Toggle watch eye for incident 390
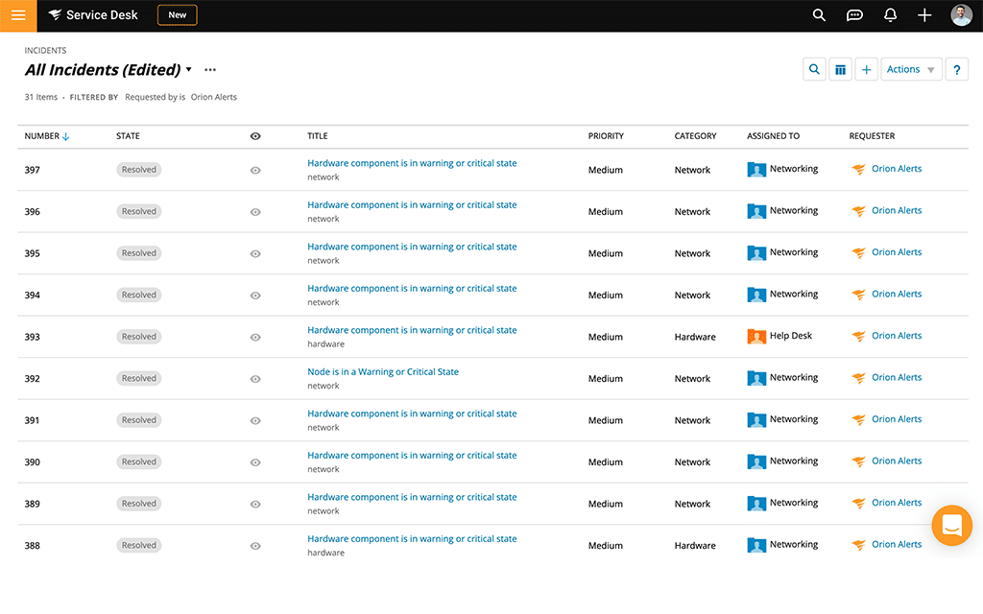This screenshot has height=614, width=983. click(x=255, y=462)
